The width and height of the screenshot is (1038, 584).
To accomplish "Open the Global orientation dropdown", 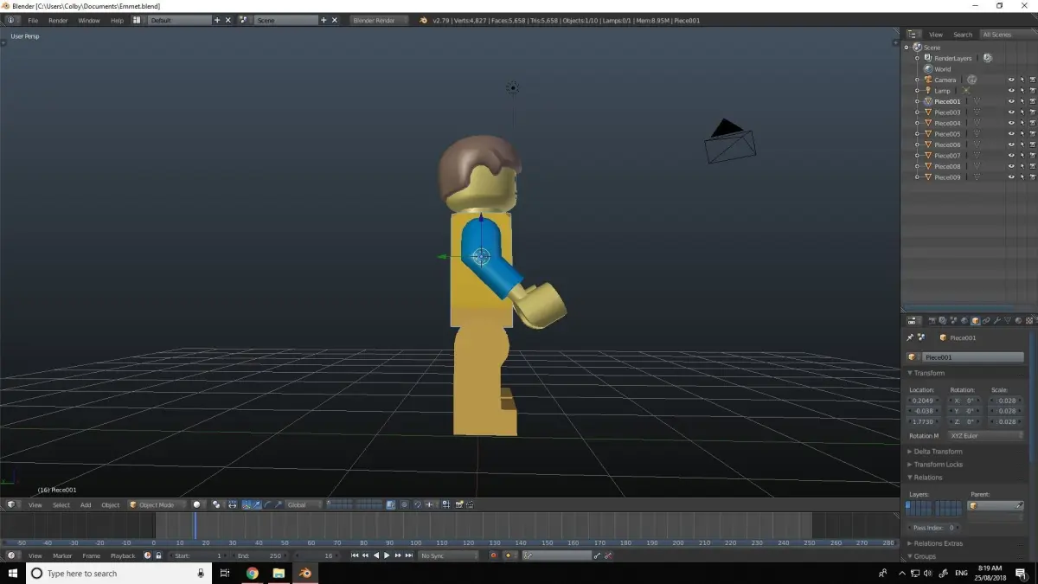I will tap(304, 504).
